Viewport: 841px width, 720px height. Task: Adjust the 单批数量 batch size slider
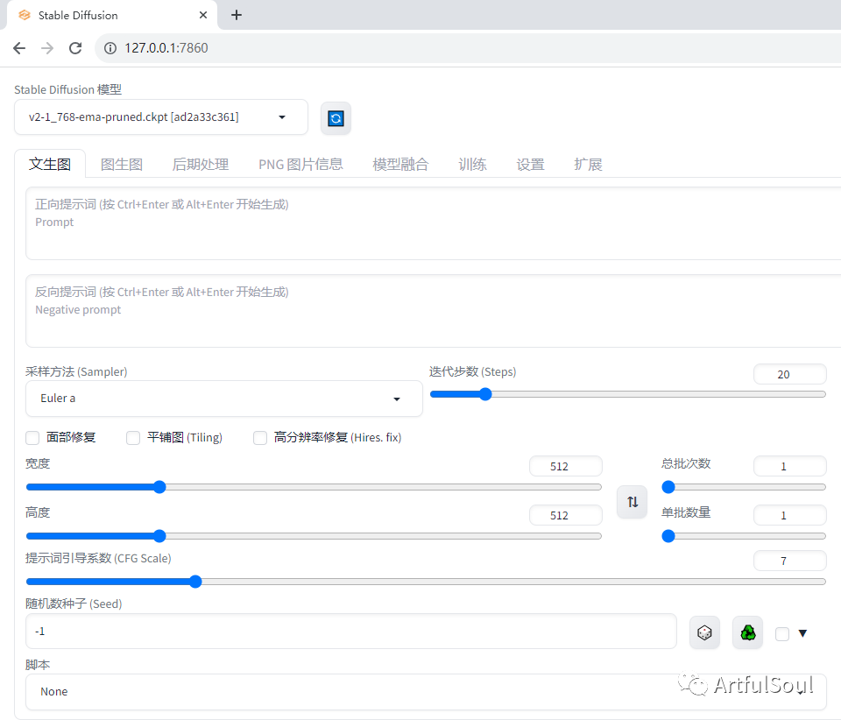pyautogui.click(x=744, y=536)
